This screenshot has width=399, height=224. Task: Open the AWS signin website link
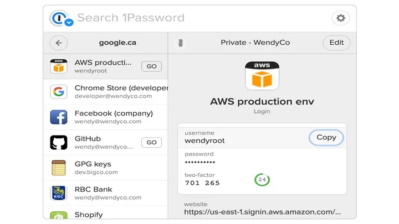[x=262, y=212]
